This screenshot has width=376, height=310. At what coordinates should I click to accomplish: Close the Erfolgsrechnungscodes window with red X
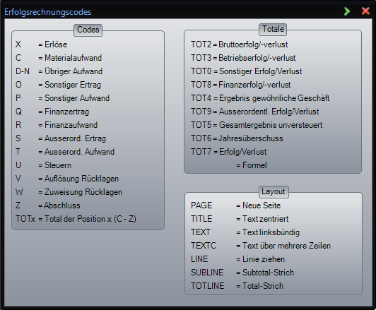[365, 11]
